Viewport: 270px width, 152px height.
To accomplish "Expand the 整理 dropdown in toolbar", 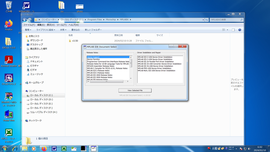I will 28,30.
